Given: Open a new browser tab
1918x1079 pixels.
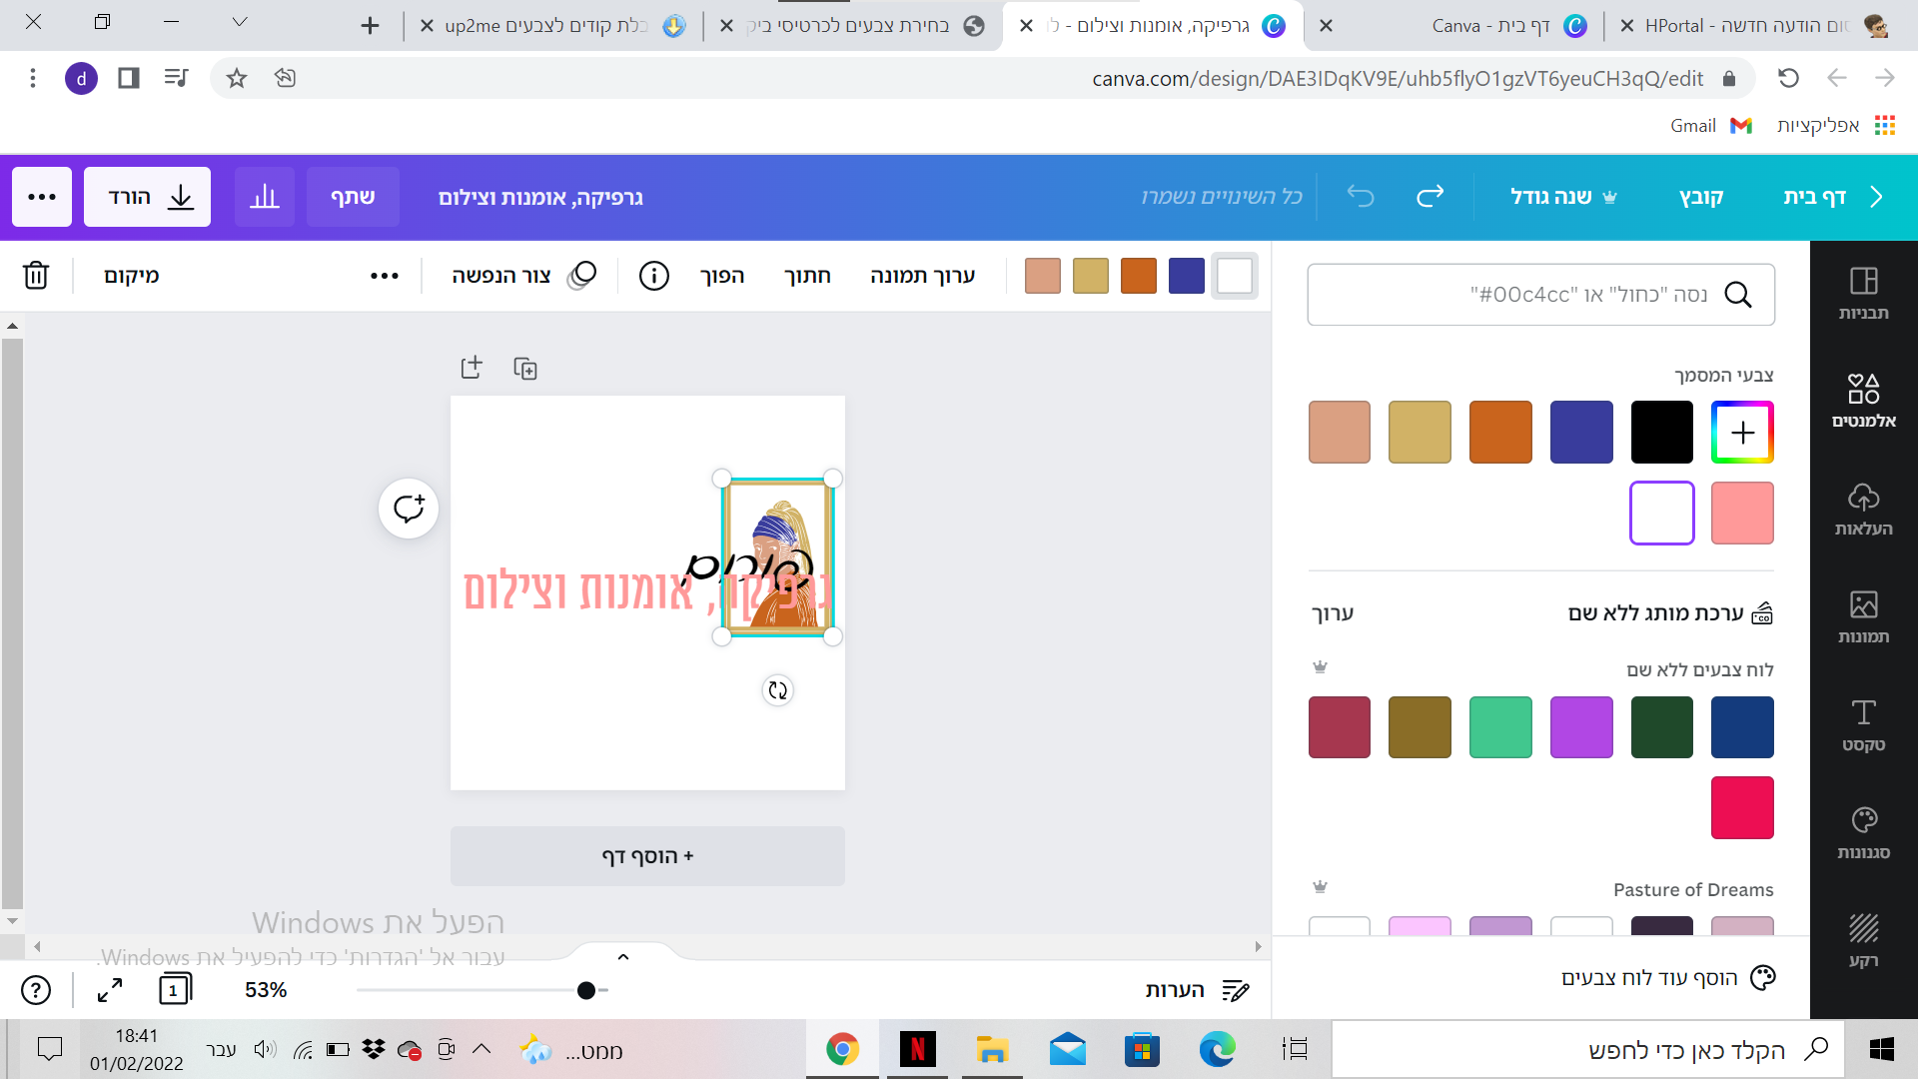Looking at the screenshot, I should [x=370, y=26].
